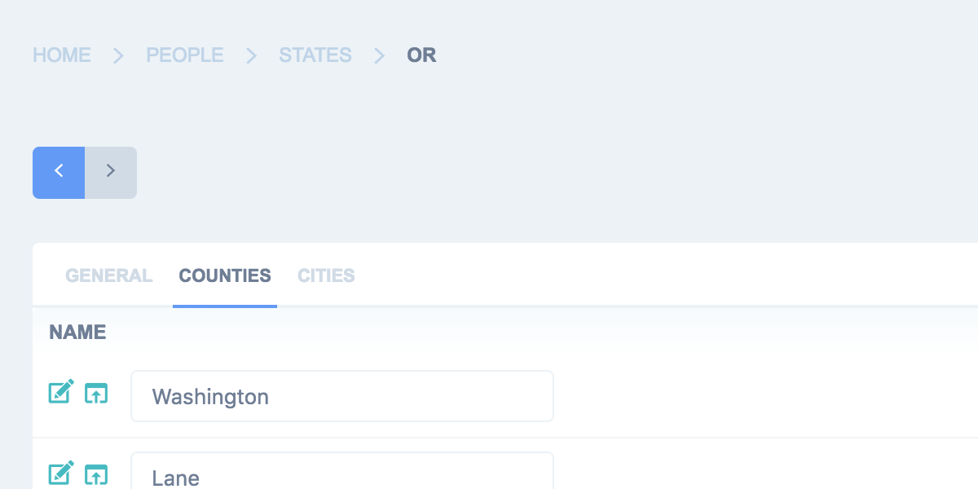Navigate to HOME in the breadcrumb

tap(62, 55)
